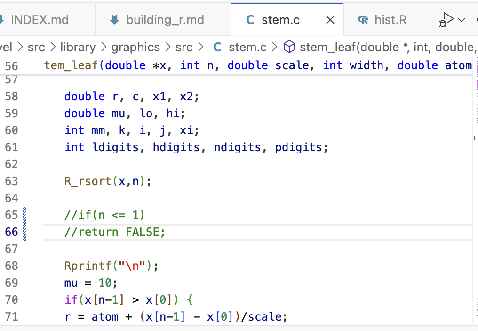Click the git change marker beside line 66
Viewport: 478px width, 331px height.
click(x=25, y=232)
